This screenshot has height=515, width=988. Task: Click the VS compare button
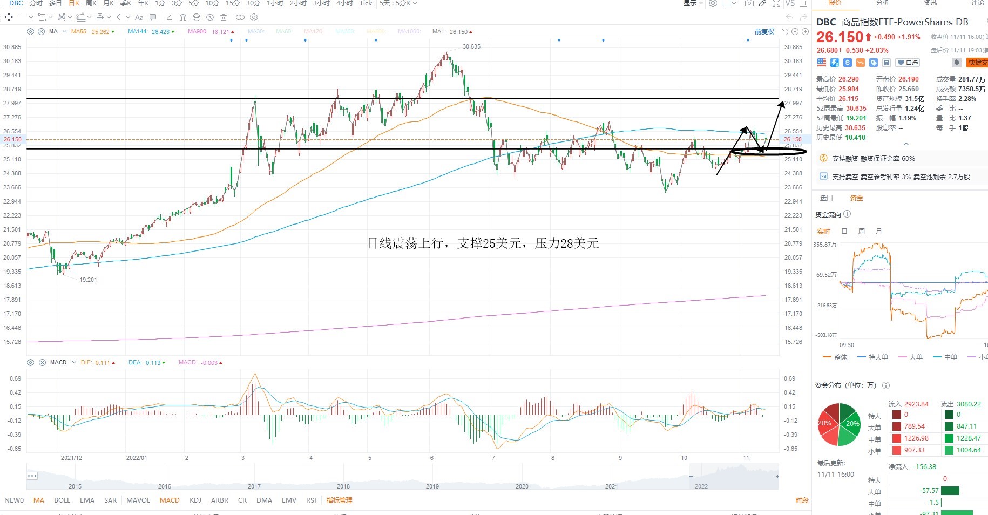pyautogui.click(x=790, y=3)
